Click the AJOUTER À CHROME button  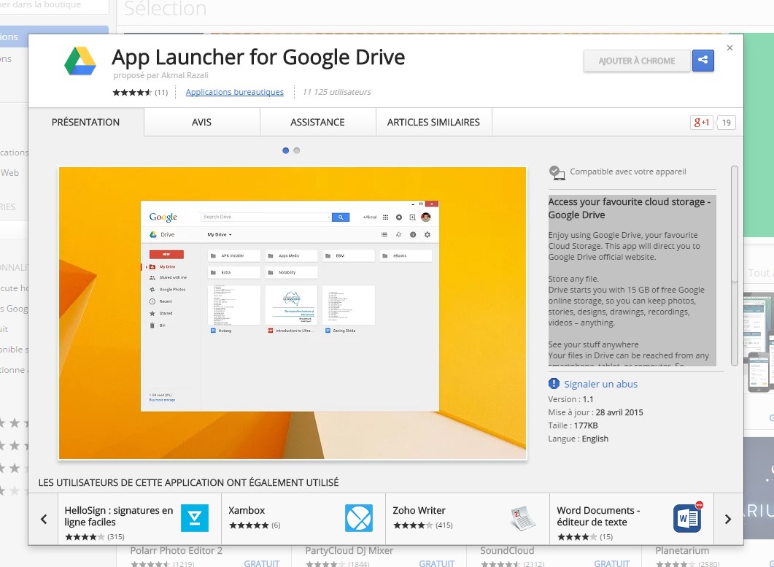pyautogui.click(x=636, y=61)
